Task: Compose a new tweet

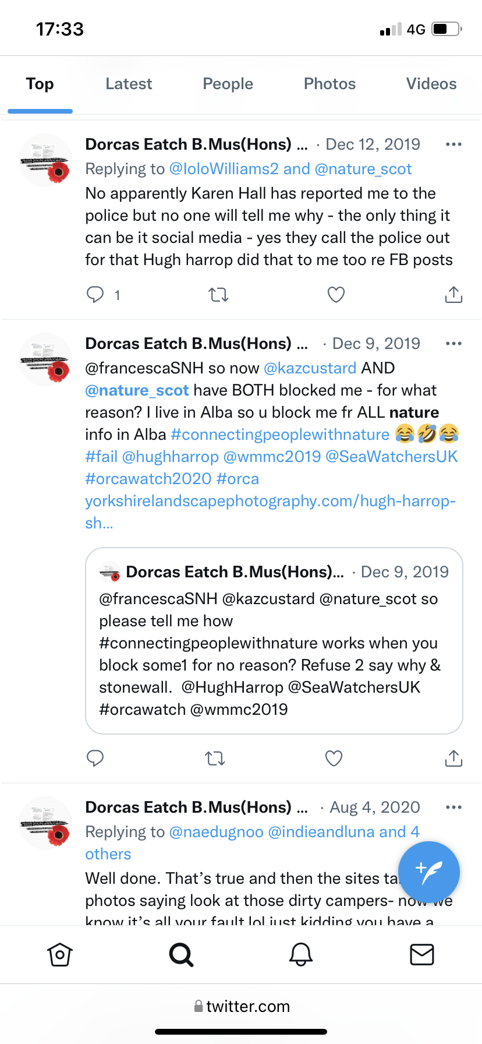Action: click(429, 872)
